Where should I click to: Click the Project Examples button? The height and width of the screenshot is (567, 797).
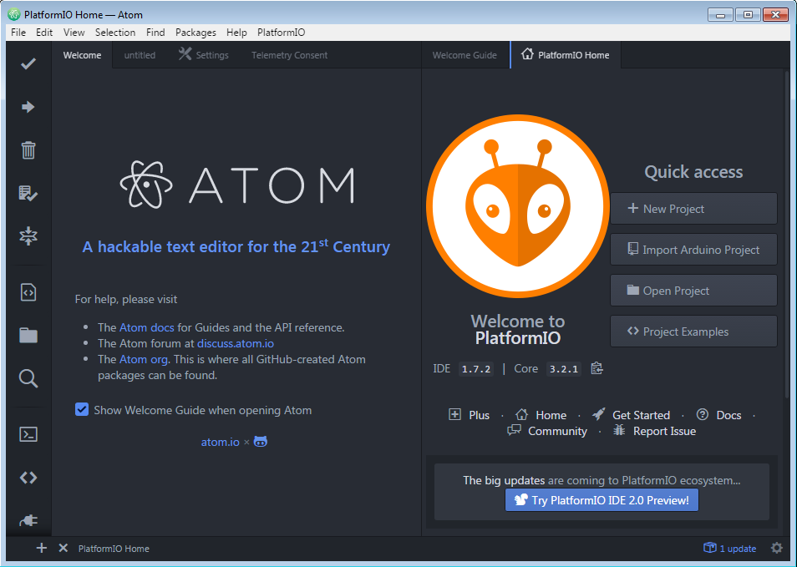693,332
